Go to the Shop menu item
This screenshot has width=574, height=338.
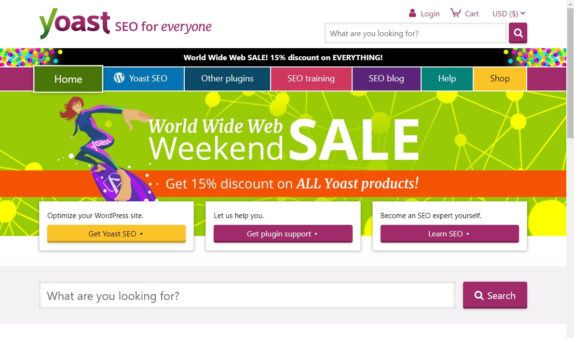pos(500,78)
